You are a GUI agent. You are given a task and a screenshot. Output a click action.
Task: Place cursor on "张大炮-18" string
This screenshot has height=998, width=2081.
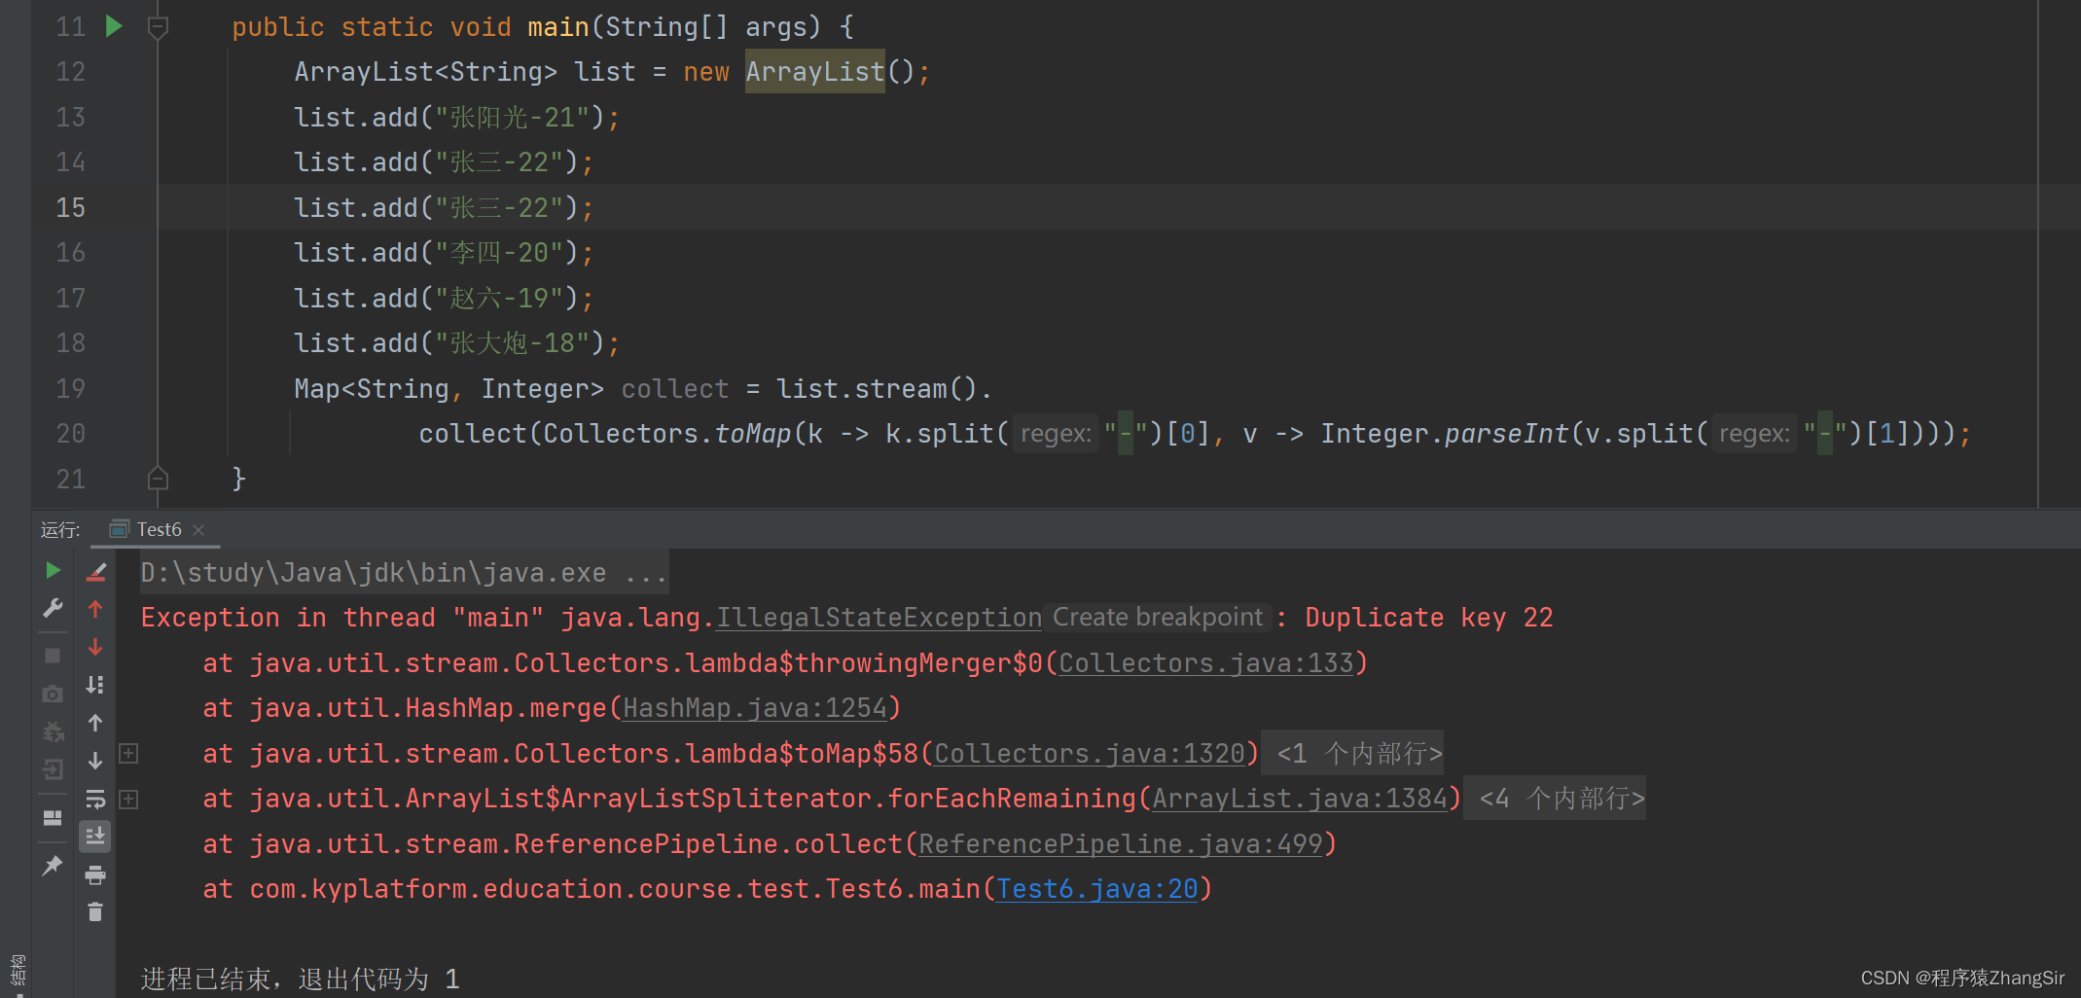tap(513, 342)
